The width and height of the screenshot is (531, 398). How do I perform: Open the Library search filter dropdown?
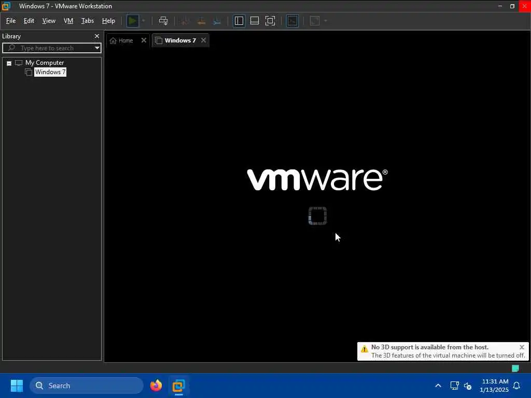tap(97, 48)
